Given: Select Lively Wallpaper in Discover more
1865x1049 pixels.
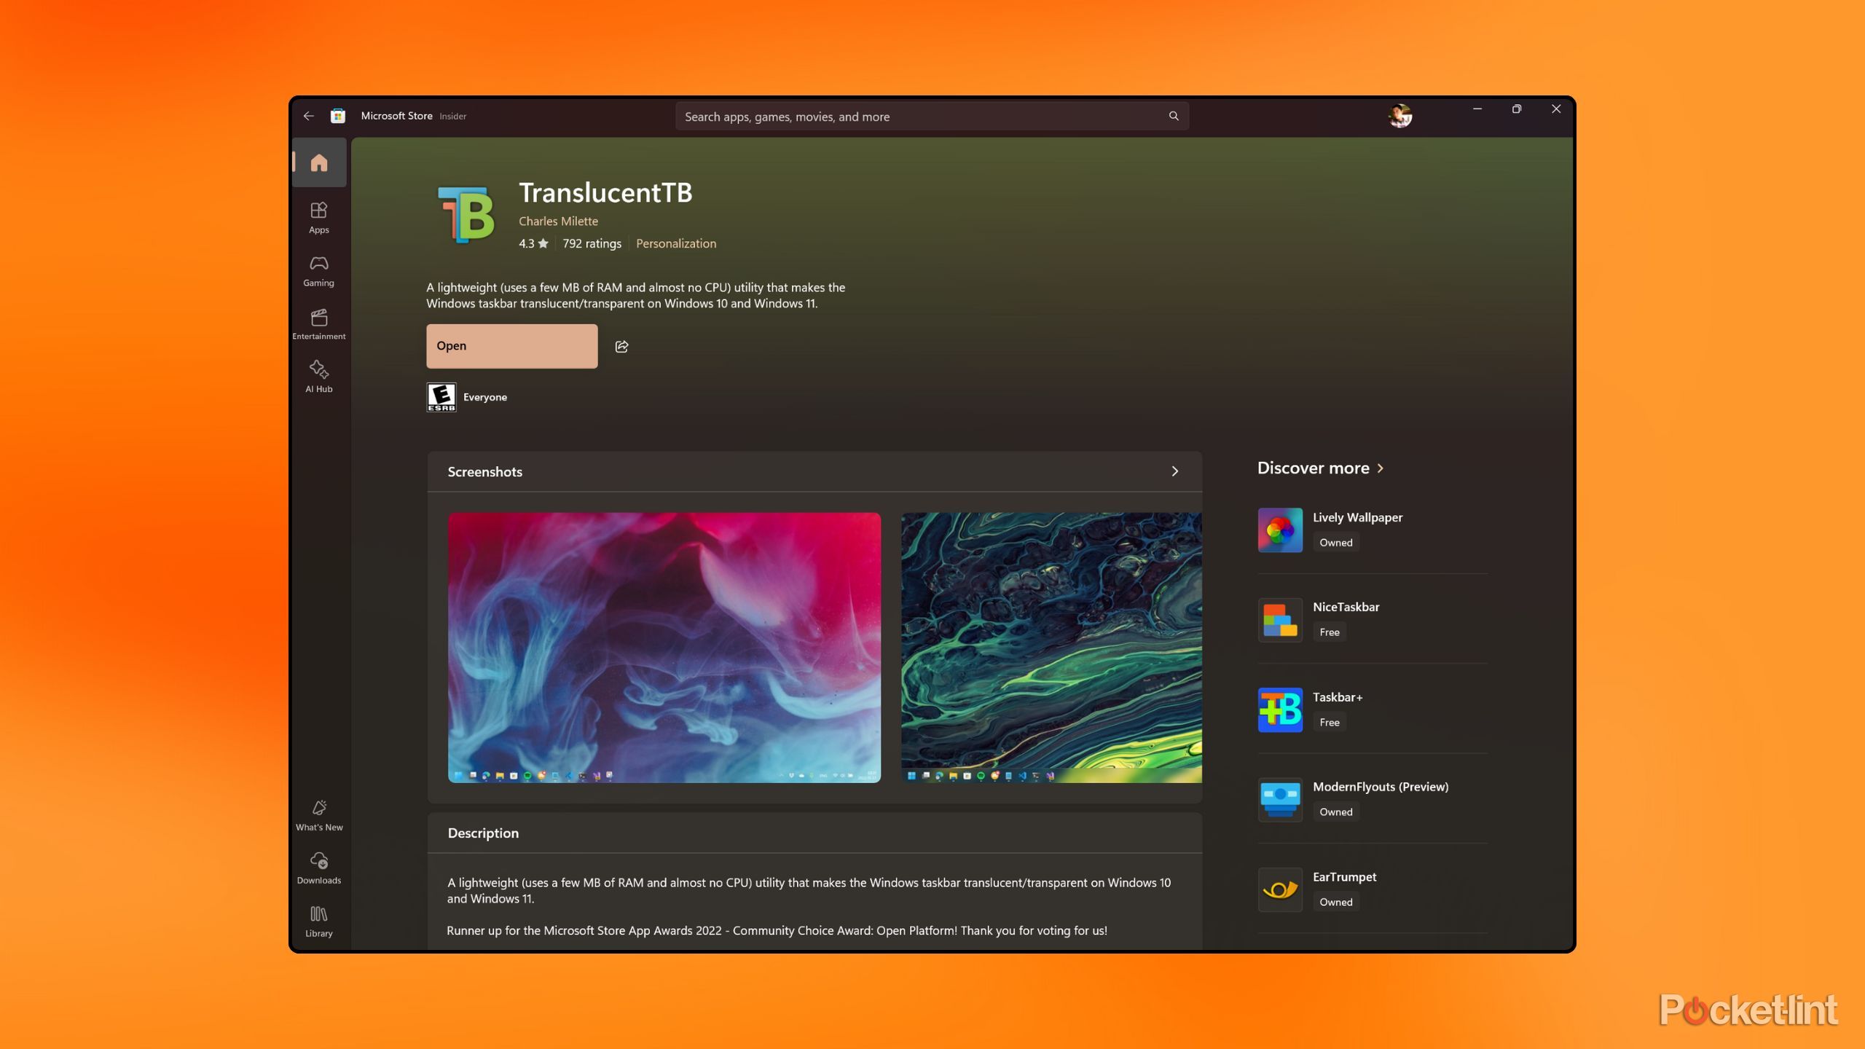Looking at the screenshot, I should (1357, 517).
